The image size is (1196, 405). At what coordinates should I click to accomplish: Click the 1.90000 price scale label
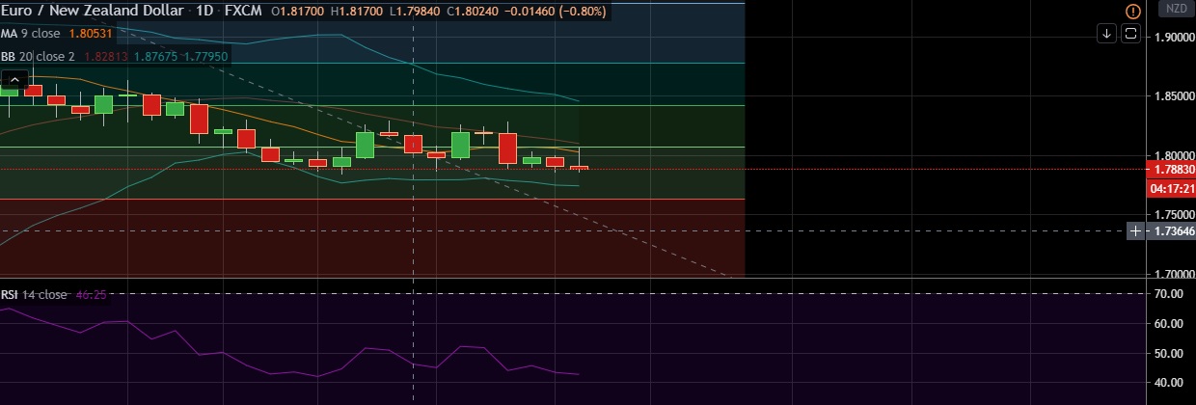[x=1173, y=38]
